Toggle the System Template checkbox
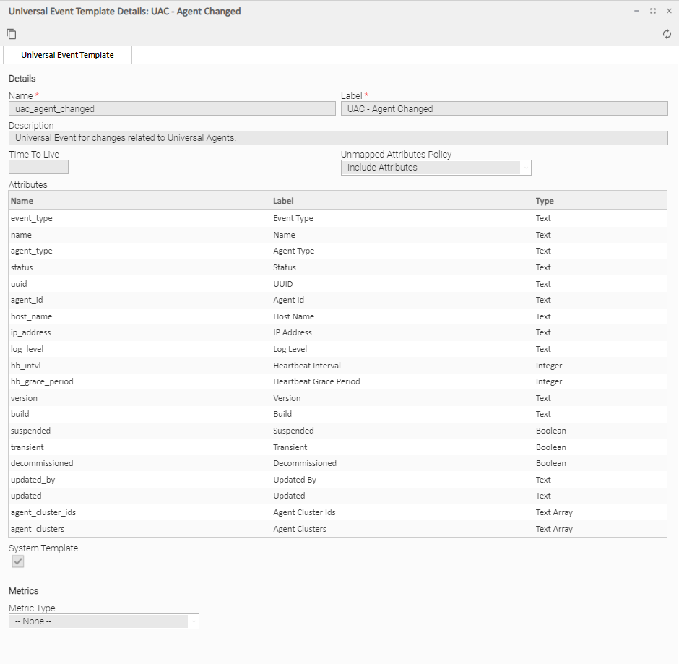 [x=18, y=561]
